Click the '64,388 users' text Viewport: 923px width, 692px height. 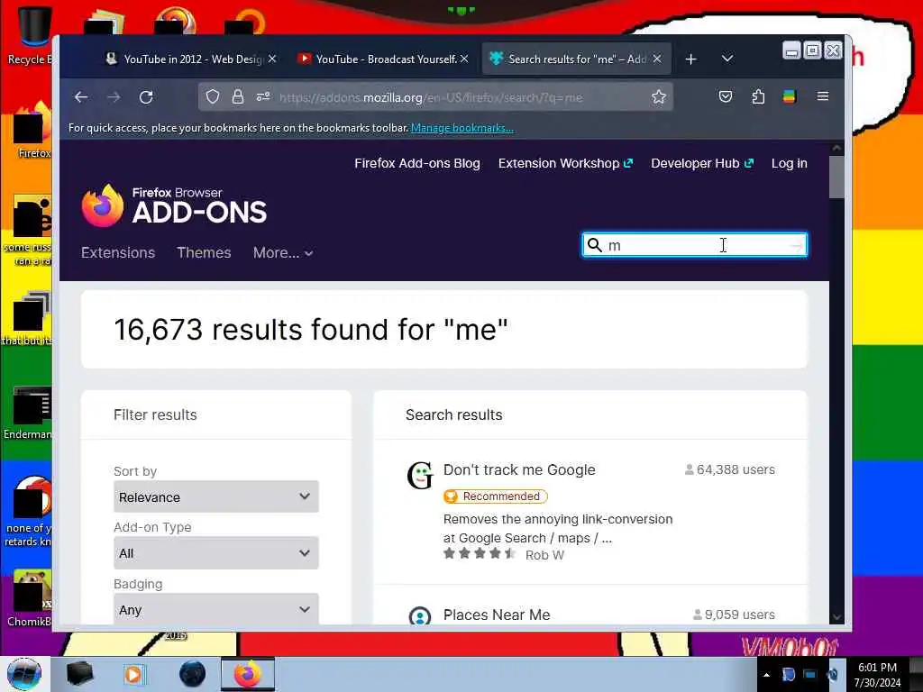[730, 470]
